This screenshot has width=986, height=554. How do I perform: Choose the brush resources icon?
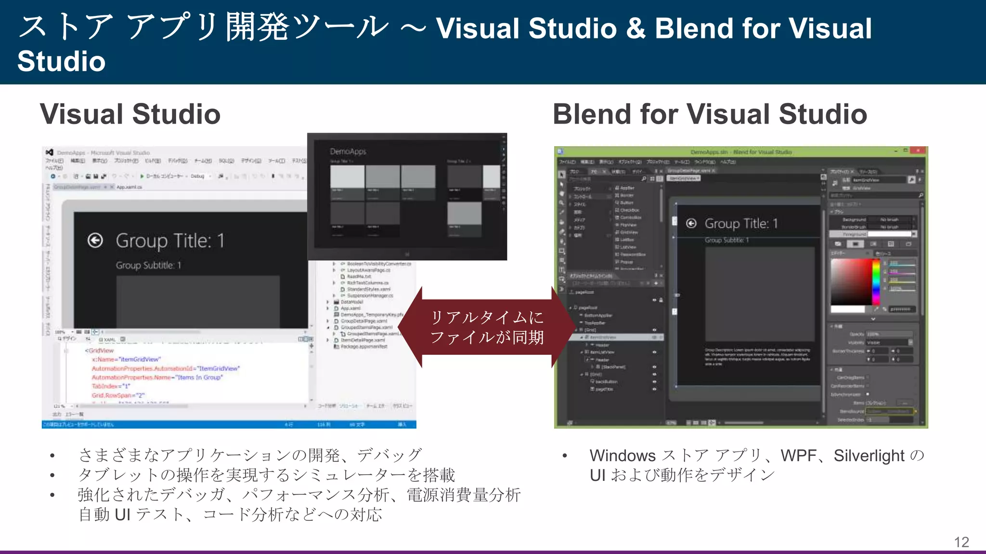908,244
